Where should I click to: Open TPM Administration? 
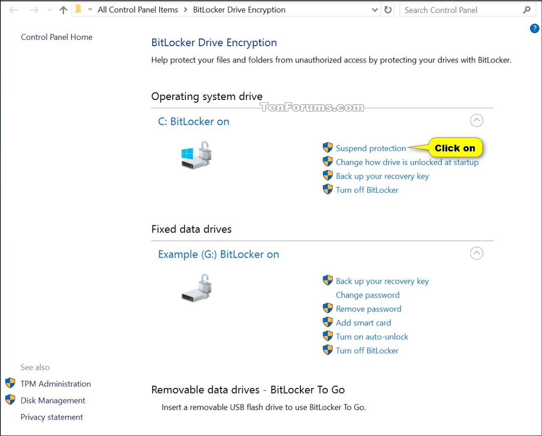click(x=56, y=384)
